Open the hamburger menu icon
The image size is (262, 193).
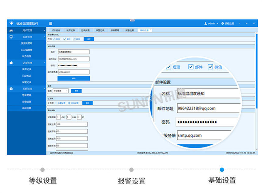[50, 23]
